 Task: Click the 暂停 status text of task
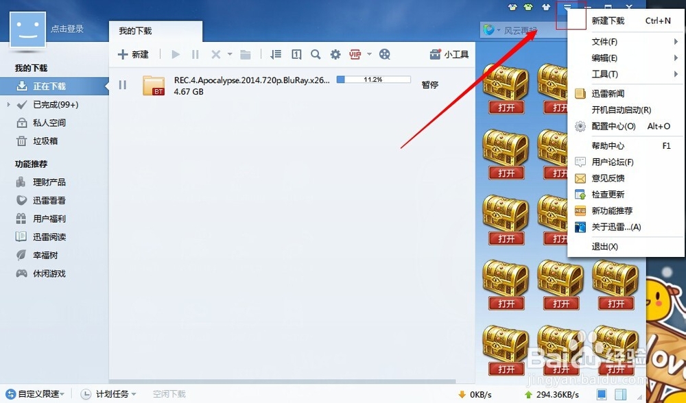point(430,85)
